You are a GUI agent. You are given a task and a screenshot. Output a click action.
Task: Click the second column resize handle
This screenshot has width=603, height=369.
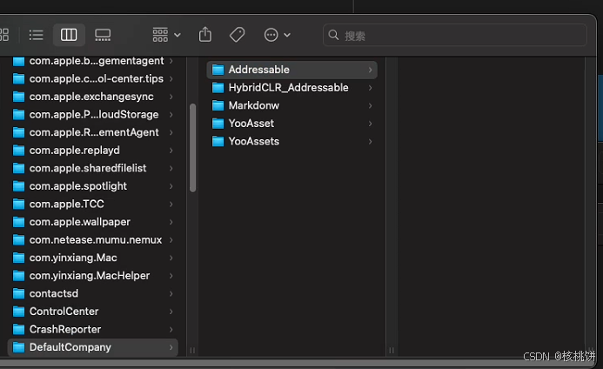point(392,350)
